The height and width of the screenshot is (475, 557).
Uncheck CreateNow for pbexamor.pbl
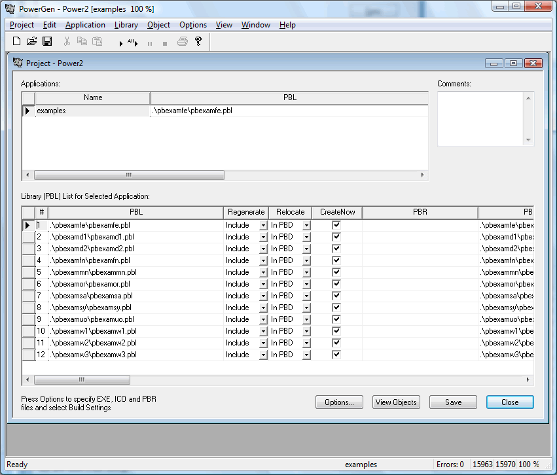[x=336, y=284]
